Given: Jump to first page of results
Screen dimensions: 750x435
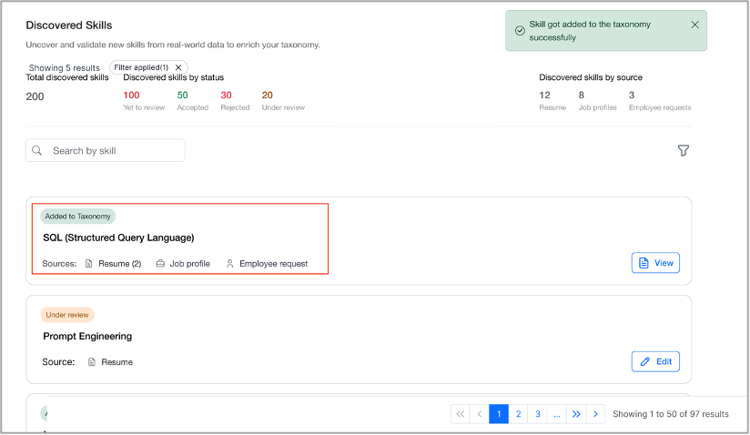Looking at the screenshot, I should point(461,414).
